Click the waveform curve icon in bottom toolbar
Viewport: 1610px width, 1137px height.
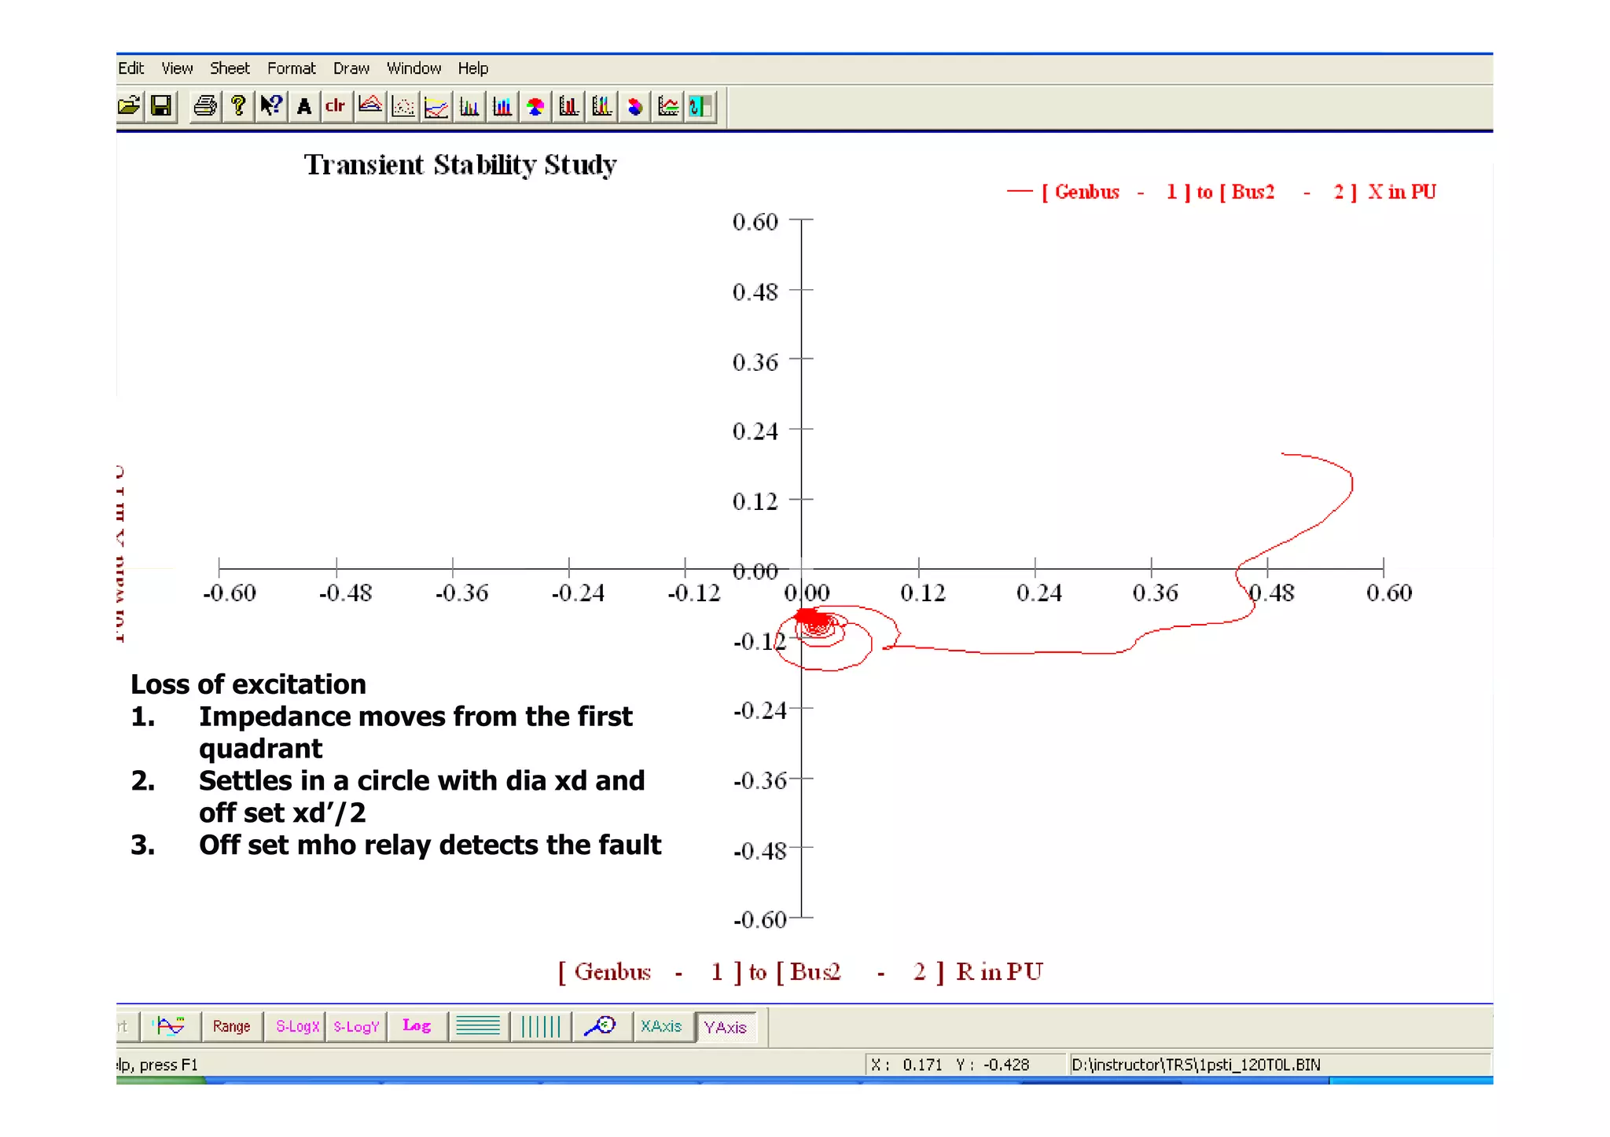(x=171, y=1026)
